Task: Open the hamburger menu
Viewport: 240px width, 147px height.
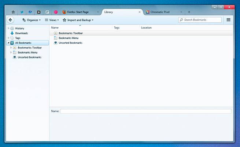Action: coord(228,20)
